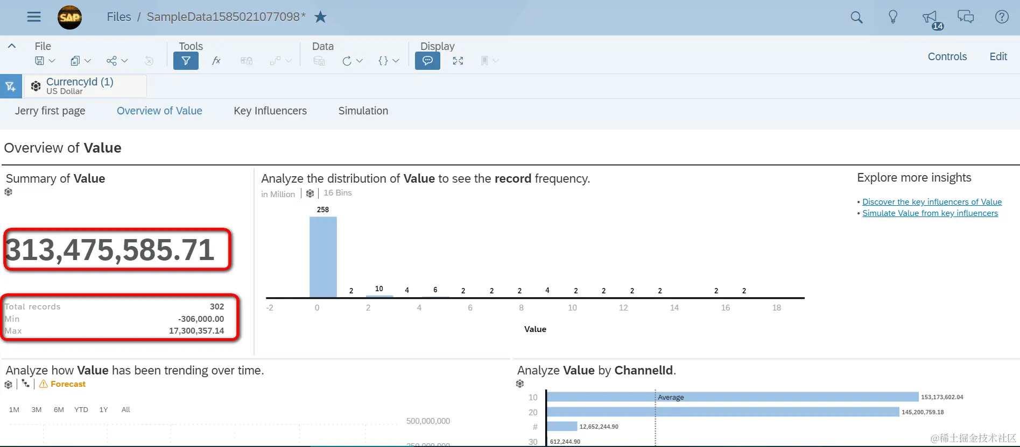Screen dimensions: 1020x447
Task: Open search with the magnifier icon
Action: tap(856, 17)
